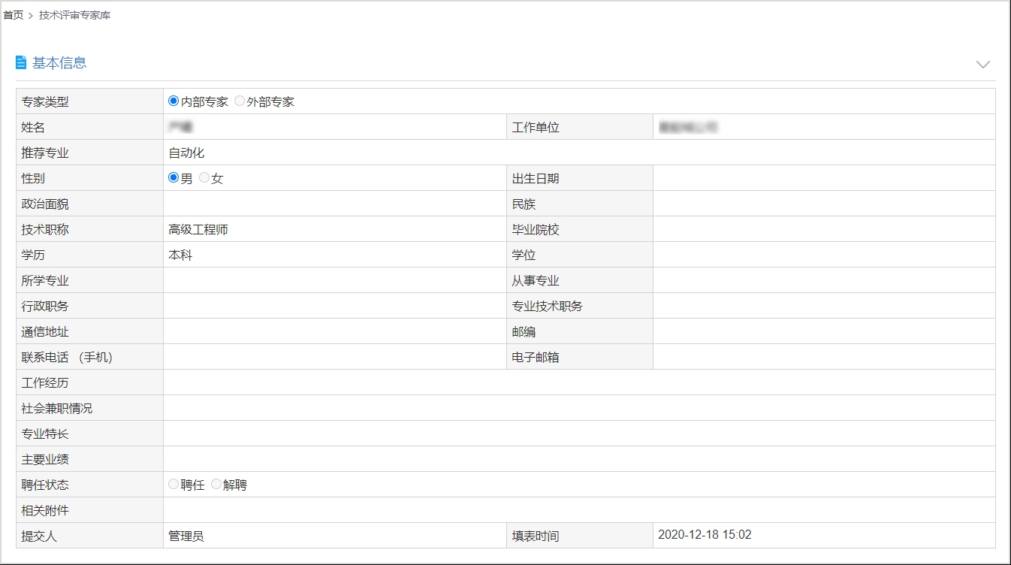Click the 电子邮箱 input field
The image size is (1011, 565).
823,357
